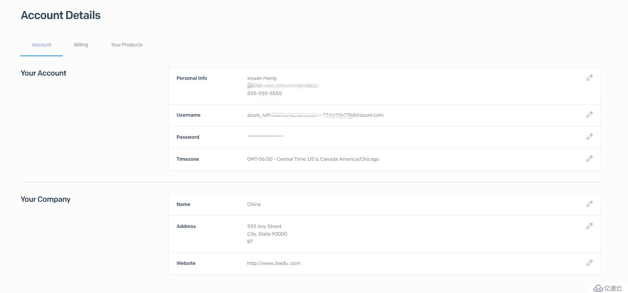Change Timezone with its pencil icon
Screen dimensions: 628x293
pyautogui.click(x=590, y=158)
